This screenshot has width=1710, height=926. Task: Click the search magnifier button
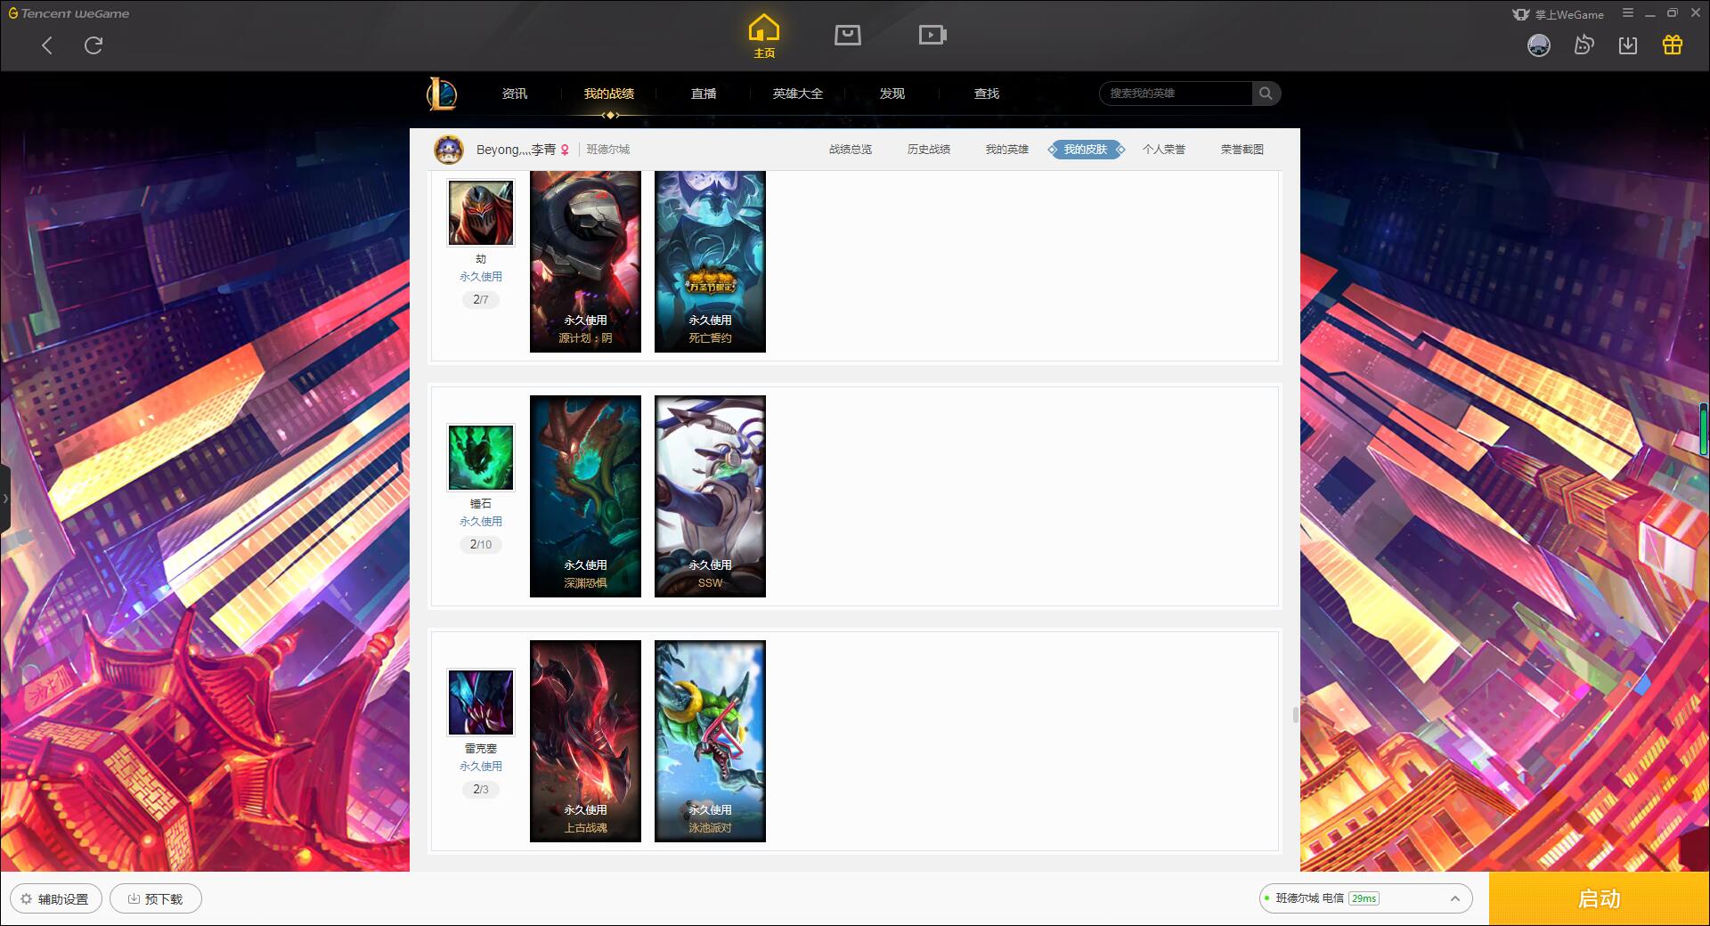click(1266, 93)
